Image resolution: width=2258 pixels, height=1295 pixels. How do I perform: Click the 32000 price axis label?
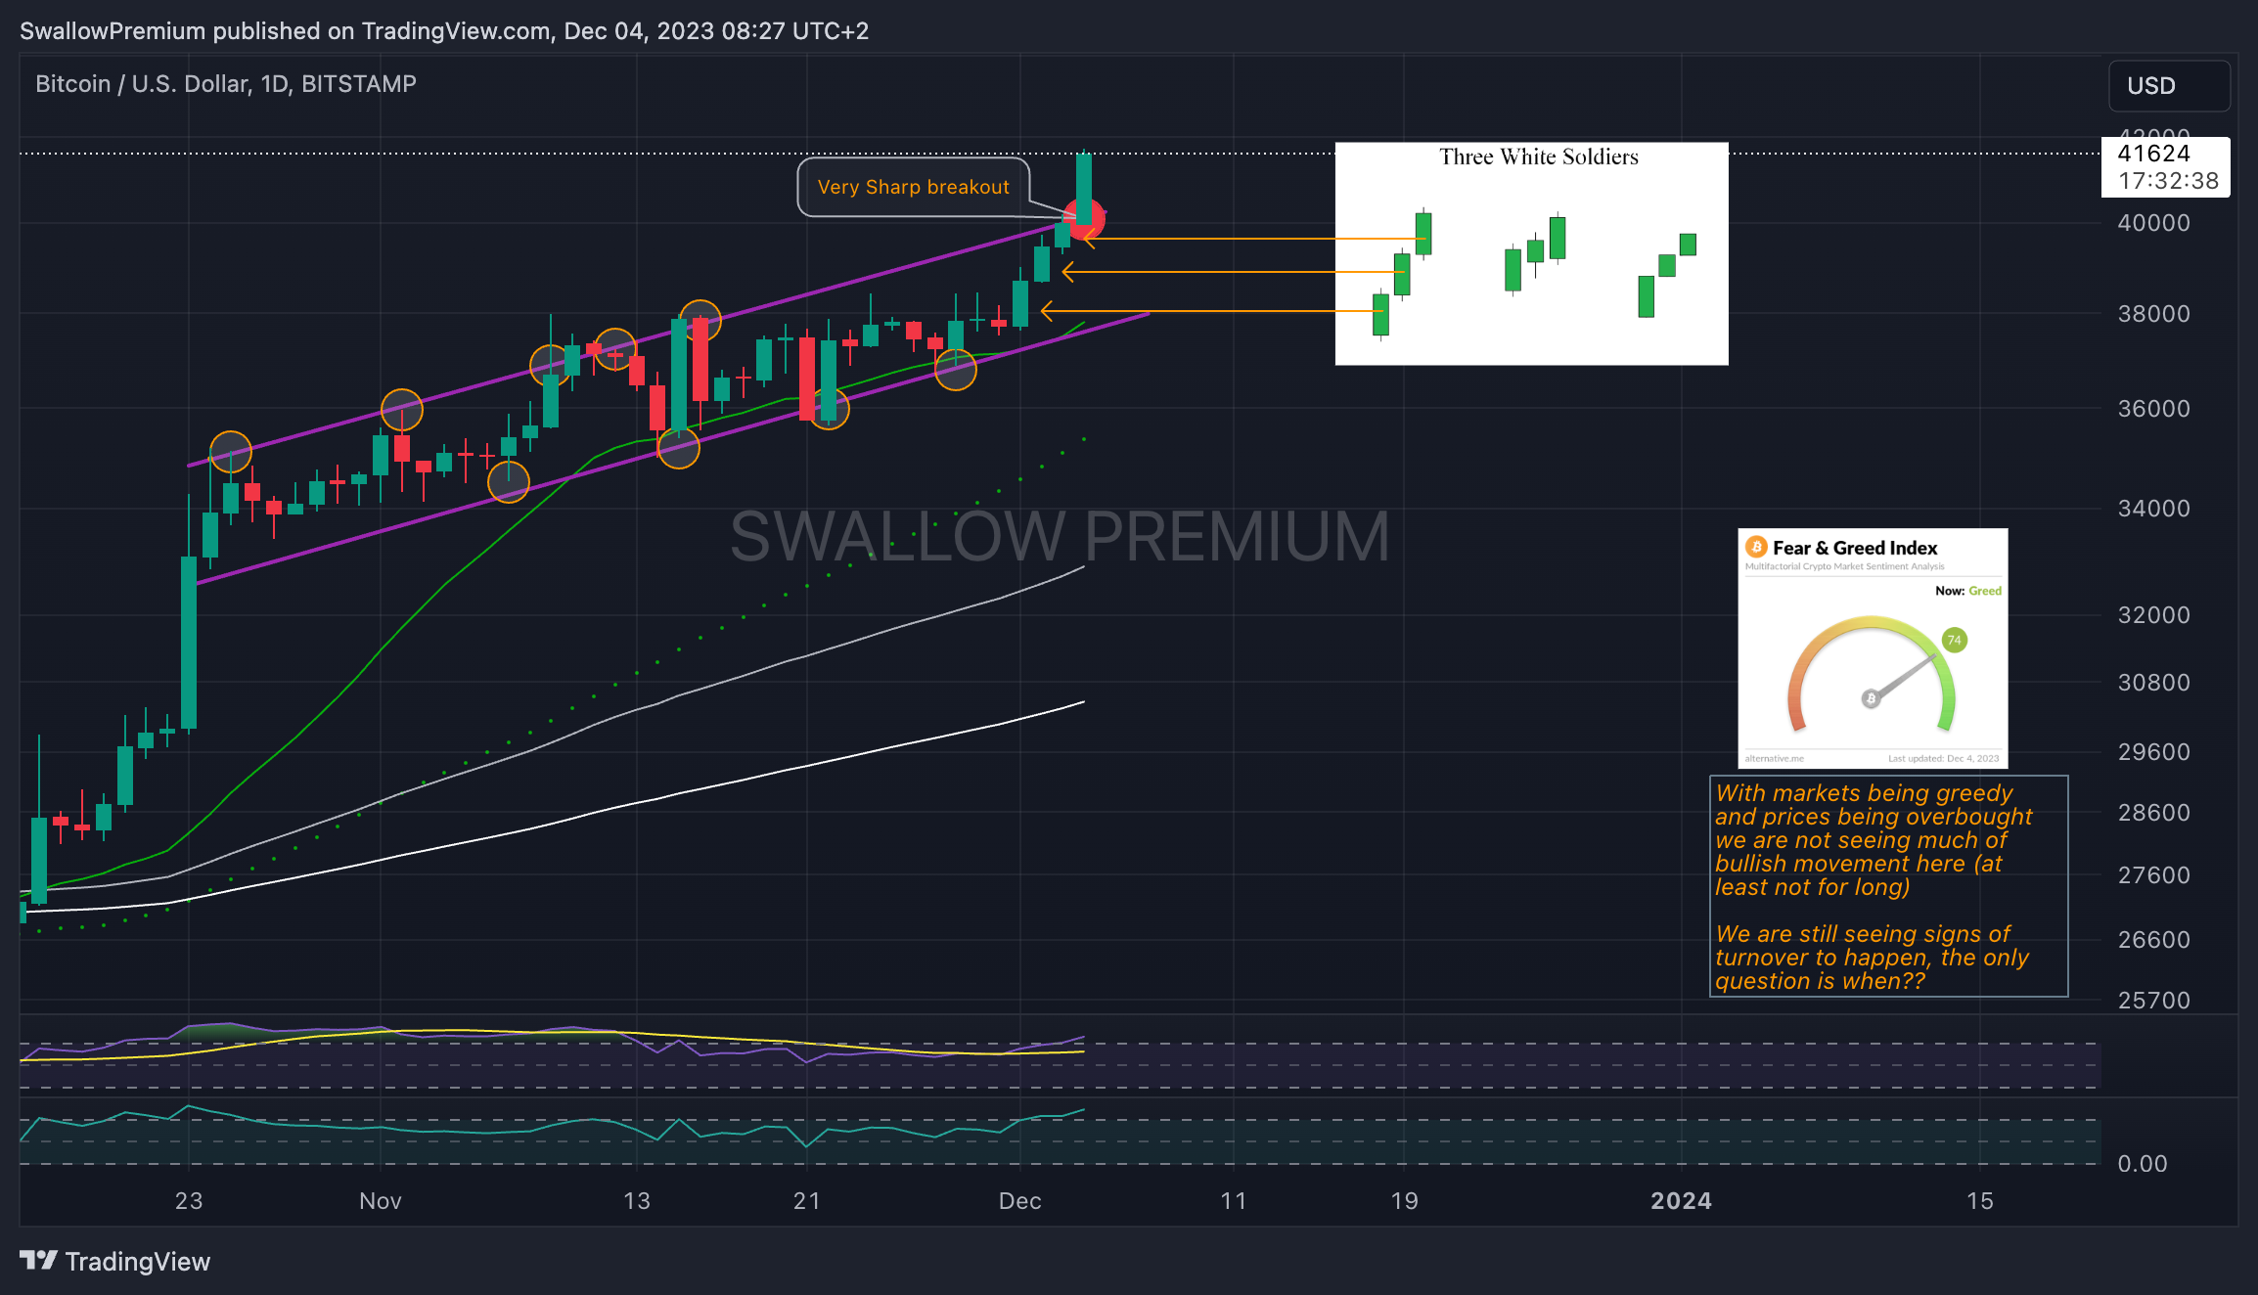point(2153,615)
